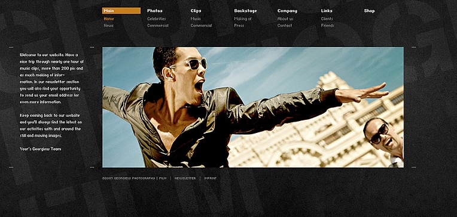Open the Shop menu item

[x=369, y=11]
